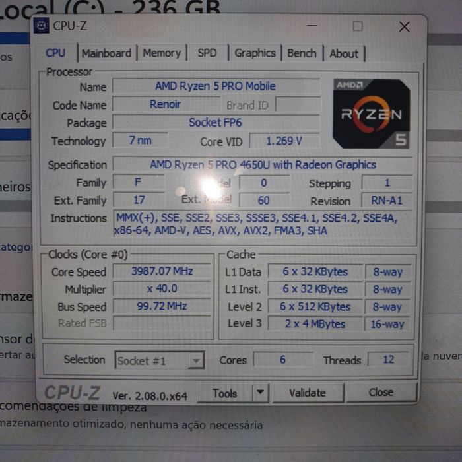Image resolution: width=462 pixels, height=462 pixels.
Task: Click the L1 Data '8-way' associativity value
Action: click(x=388, y=272)
